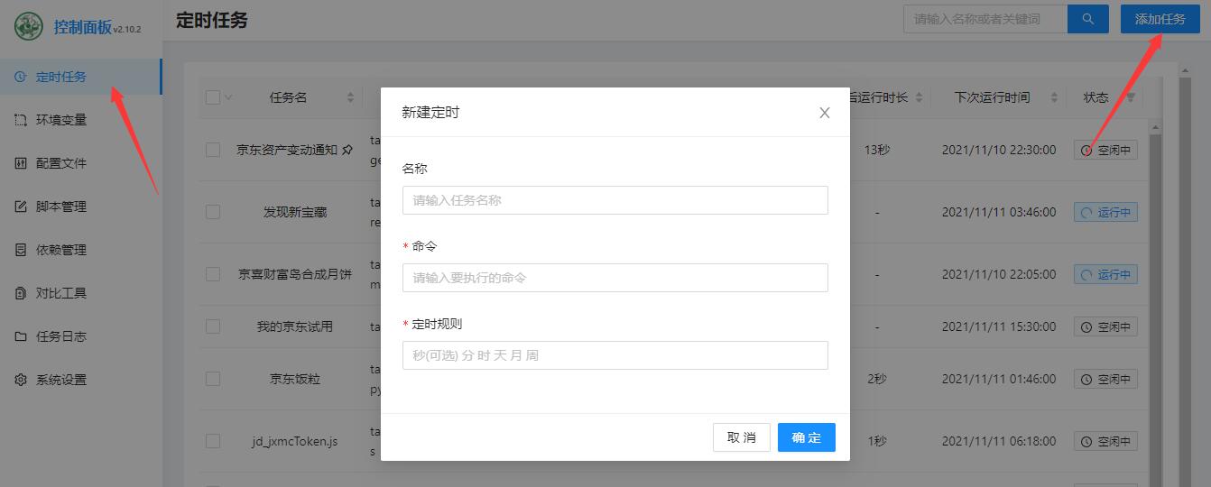Open 环境变量 in the sidebar
Image resolution: width=1211 pixels, height=487 pixels.
pyautogui.click(x=61, y=120)
